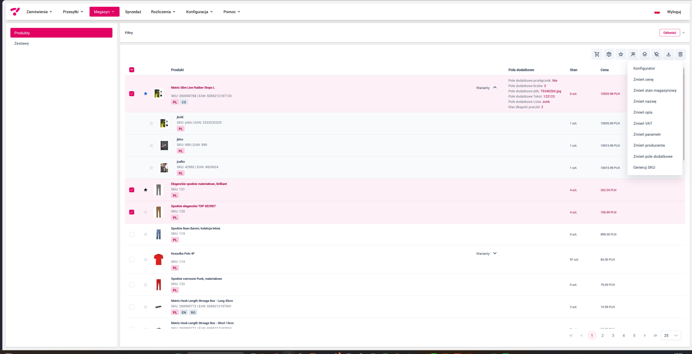692x354 pixels.
Task: Check Spodnie Bass Bamm, kolekcja letnia
Action: point(132,234)
